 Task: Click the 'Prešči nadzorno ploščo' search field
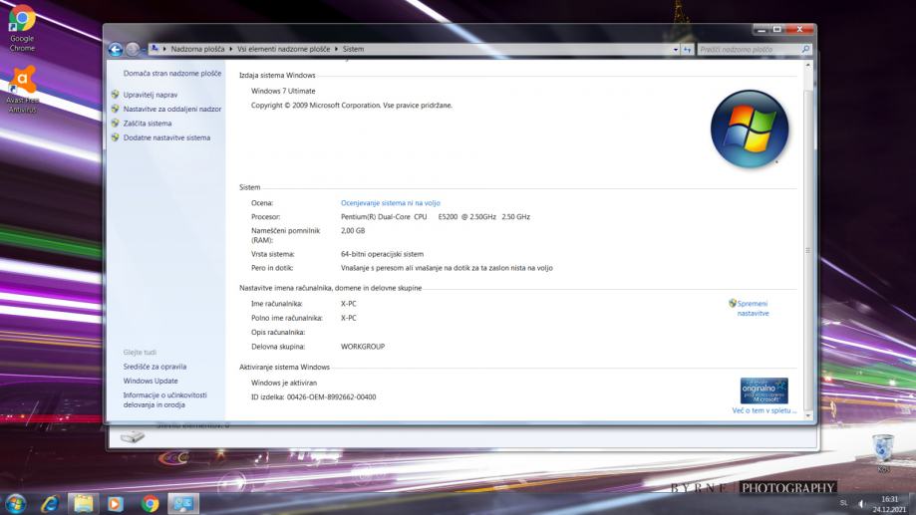point(748,49)
